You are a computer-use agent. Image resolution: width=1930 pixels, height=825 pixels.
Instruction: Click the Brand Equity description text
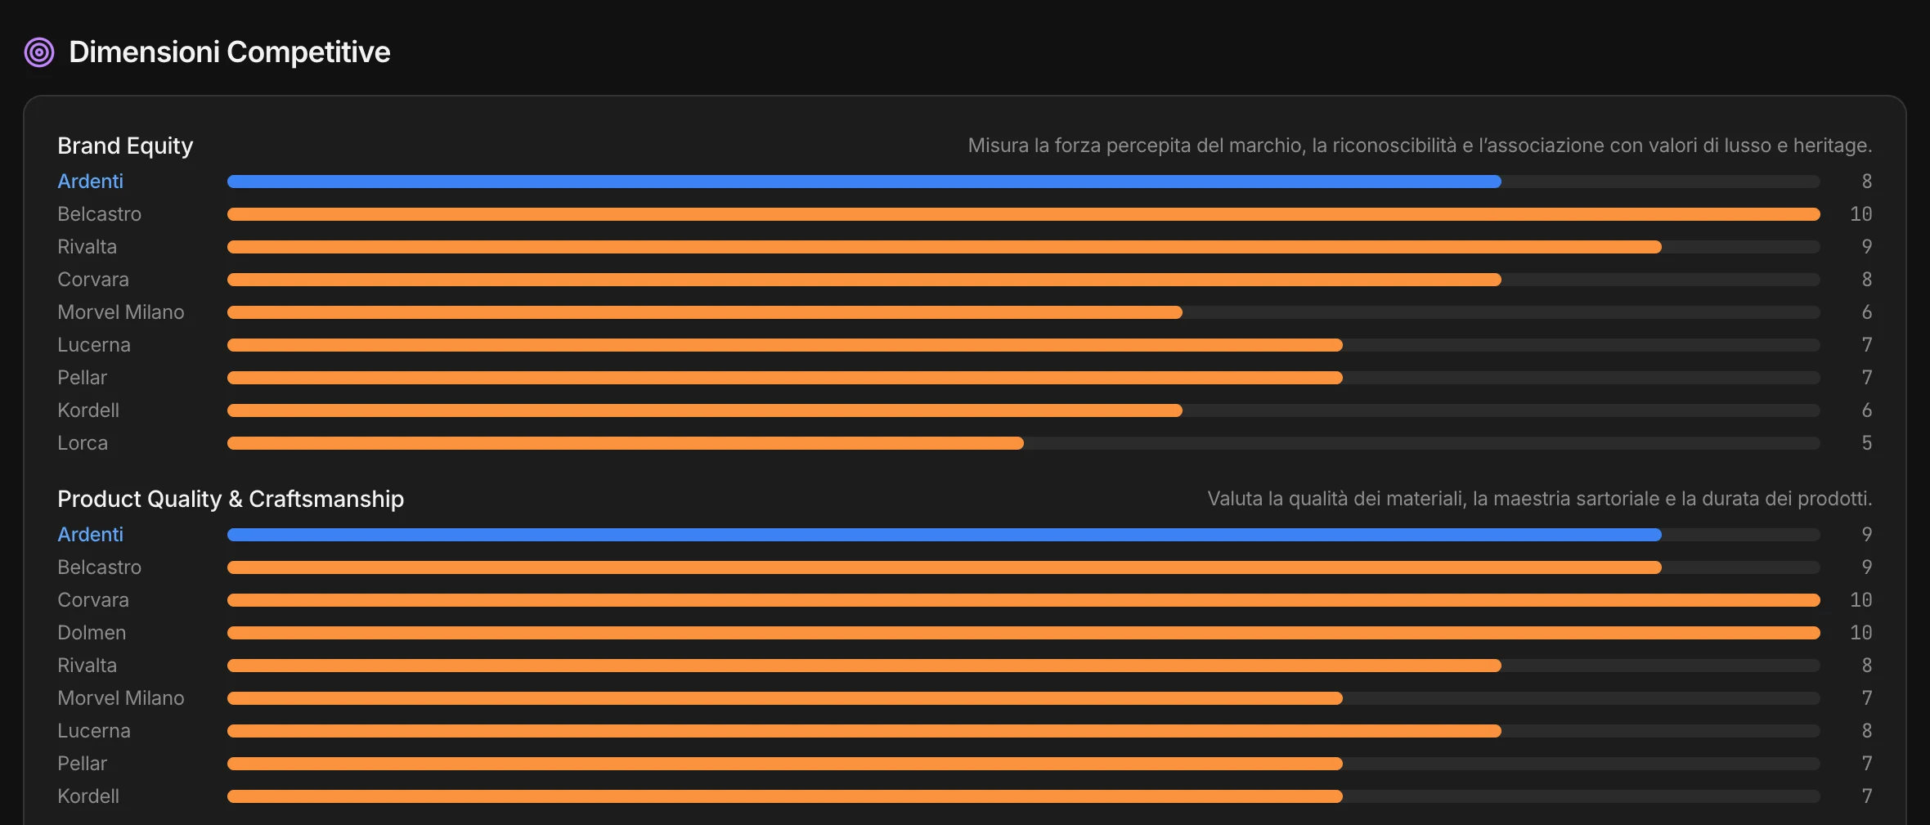1421,146
